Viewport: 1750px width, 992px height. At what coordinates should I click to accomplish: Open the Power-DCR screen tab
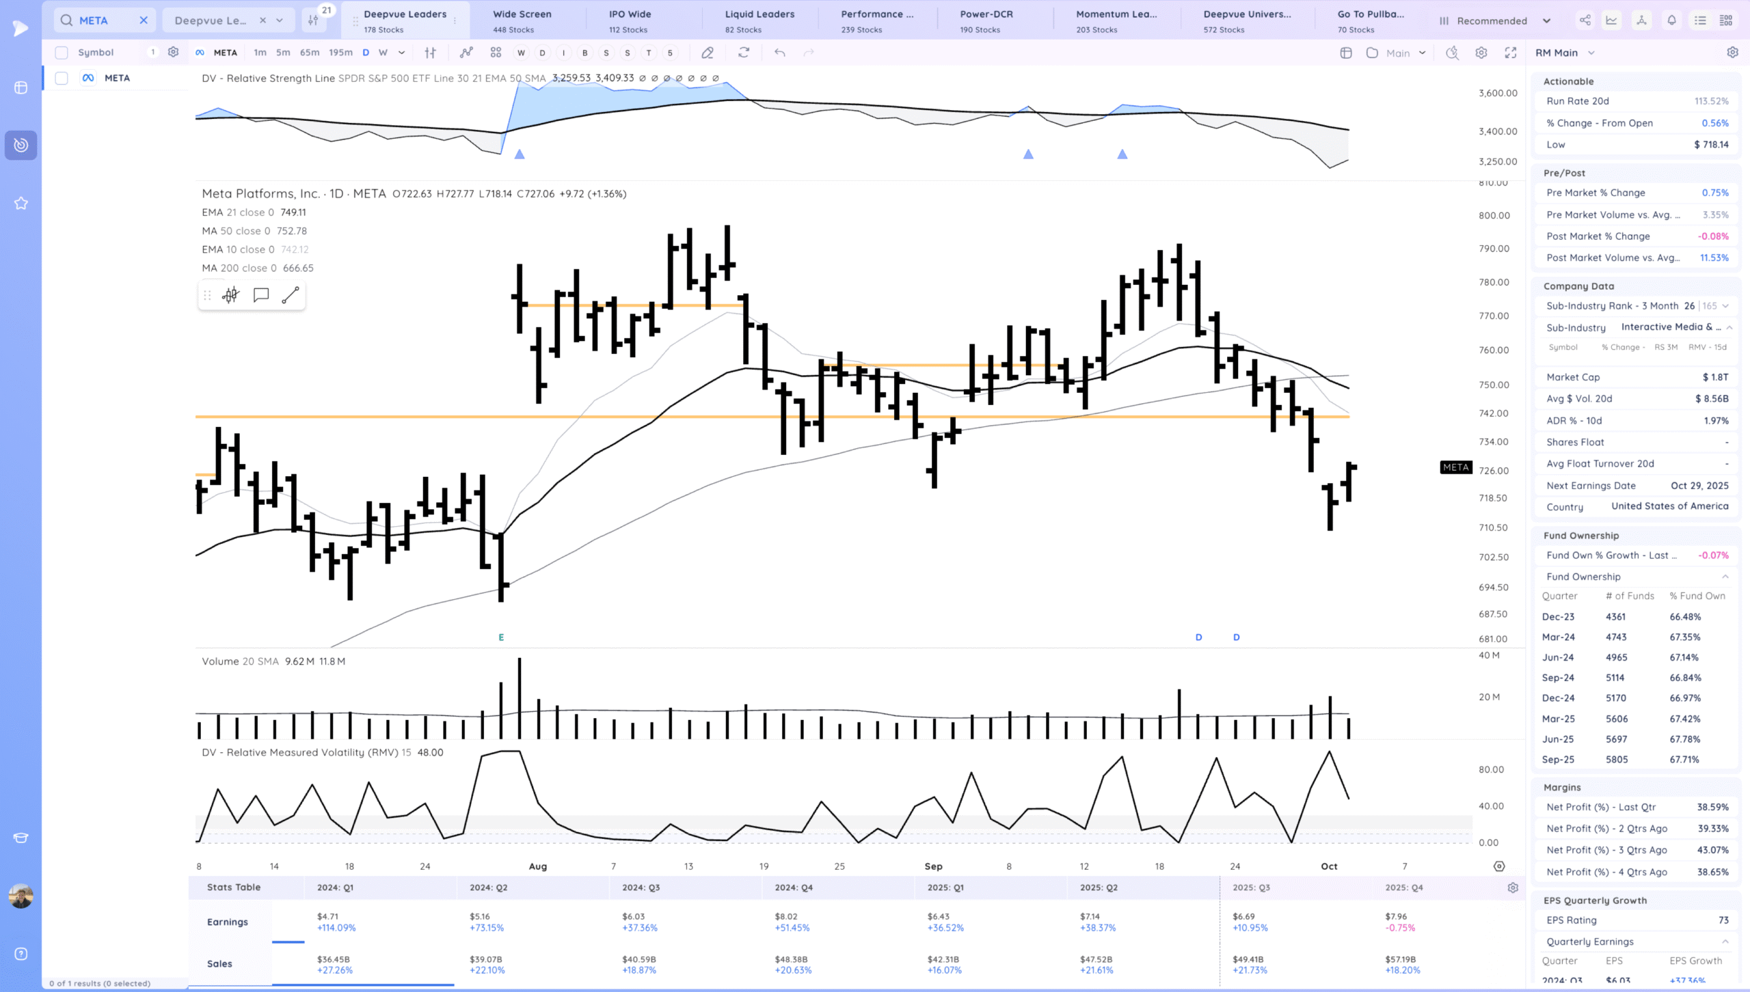click(x=986, y=20)
